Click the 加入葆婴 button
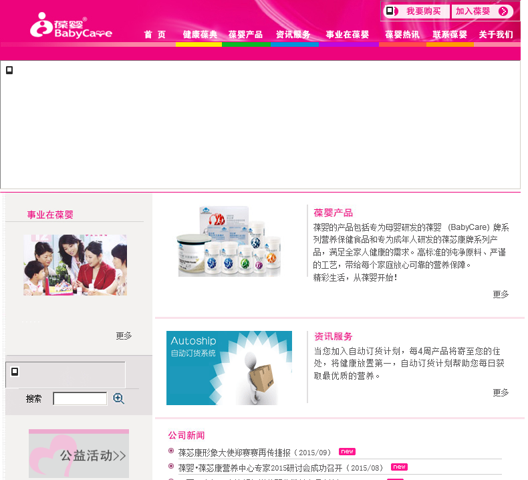The height and width of the screenshot is (480, 528). point(482,11)
